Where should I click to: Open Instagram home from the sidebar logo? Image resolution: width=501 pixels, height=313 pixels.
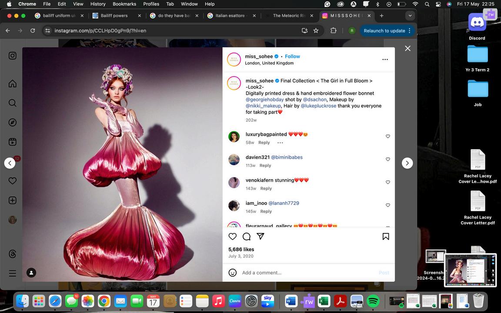point(13,56)
